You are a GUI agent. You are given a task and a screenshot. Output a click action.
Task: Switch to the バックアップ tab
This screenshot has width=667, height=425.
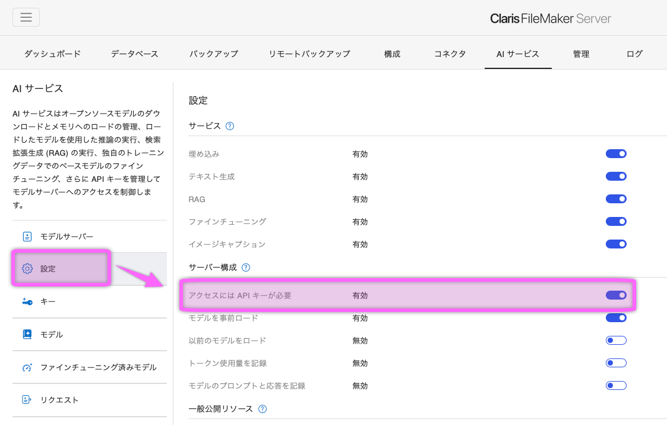[x=214, y=54]
